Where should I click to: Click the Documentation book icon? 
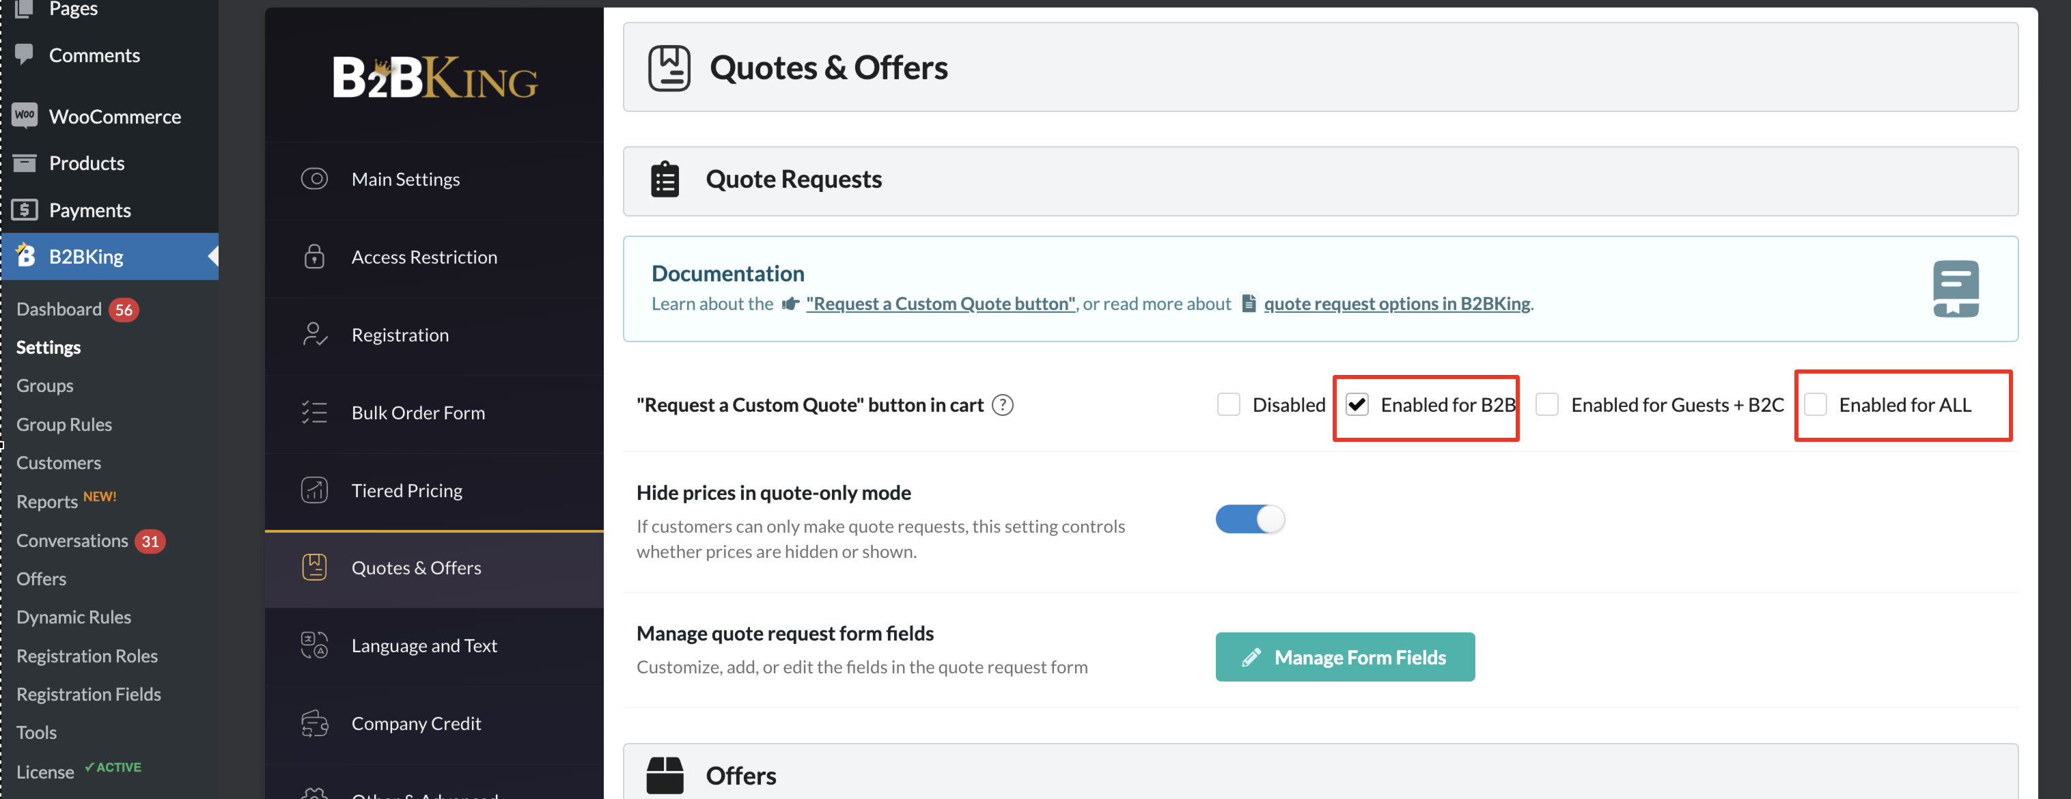click(x=1956, y=289)
